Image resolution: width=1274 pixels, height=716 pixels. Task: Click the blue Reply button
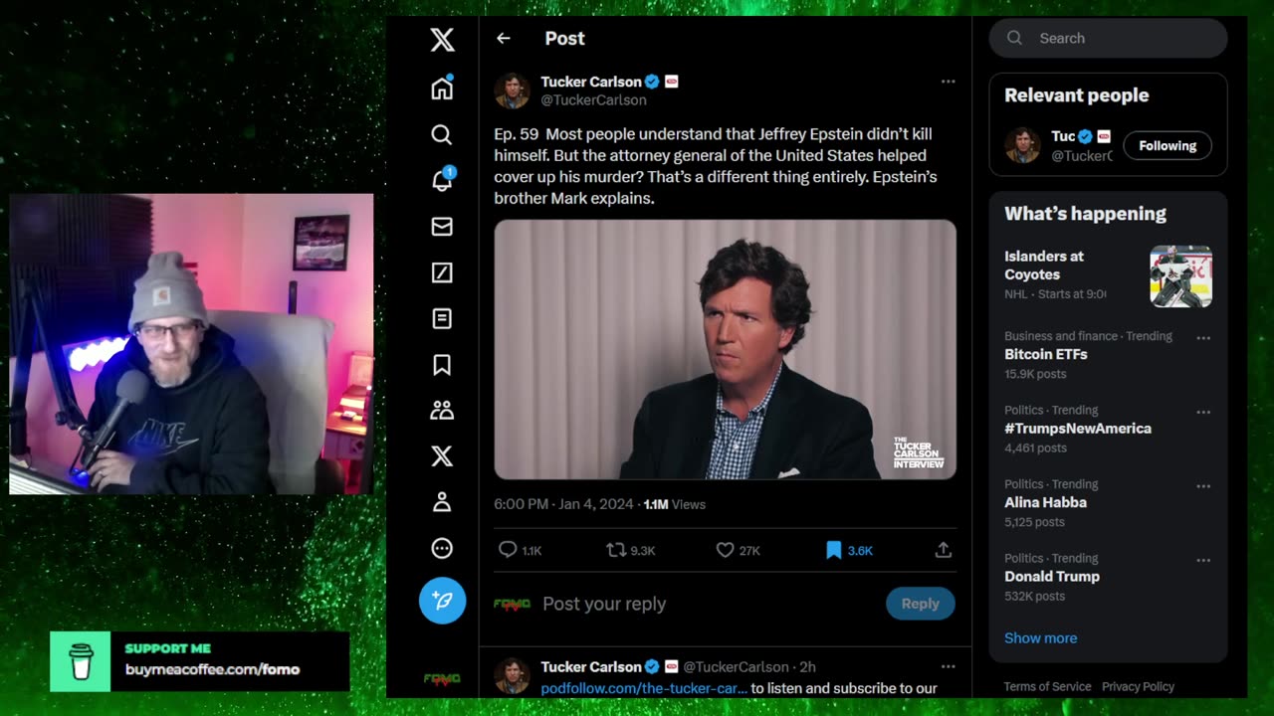(920, 604)
